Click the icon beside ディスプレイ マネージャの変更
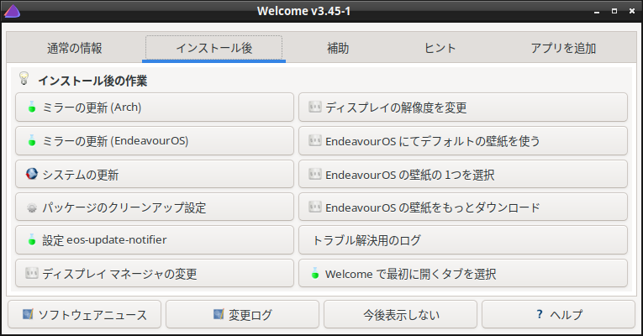The width and height of the screenshot is (643, 336). coord(32,272)
